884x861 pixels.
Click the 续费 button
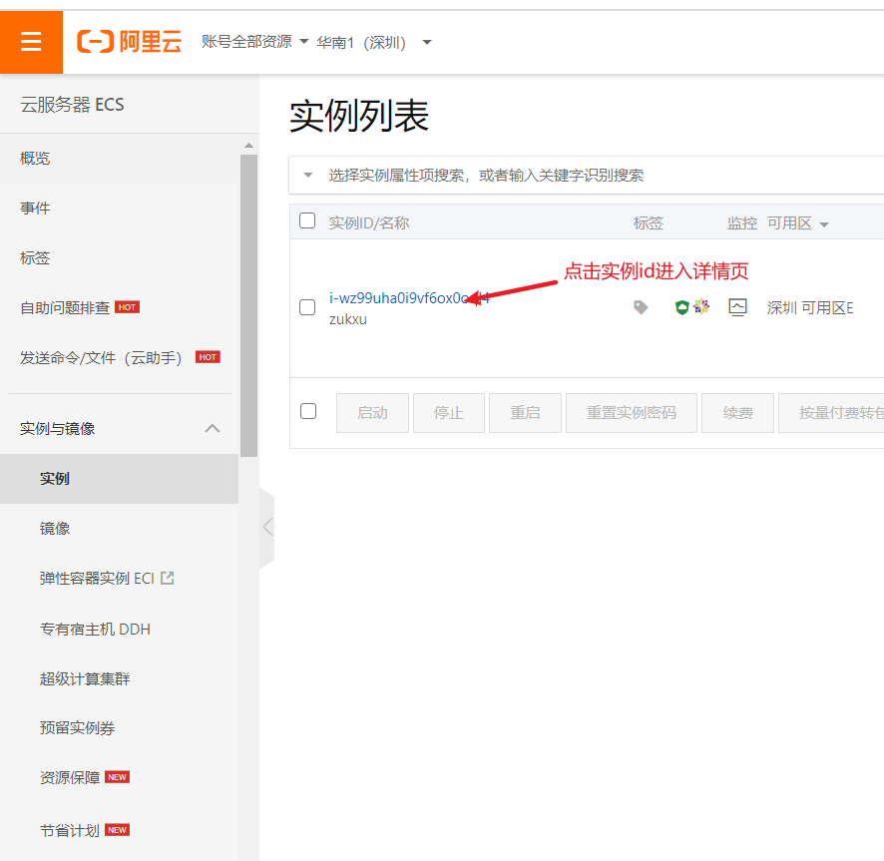tap(737, 413)
